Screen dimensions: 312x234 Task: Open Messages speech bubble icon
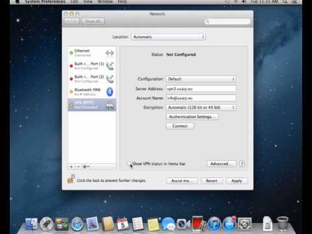[168, 224]
